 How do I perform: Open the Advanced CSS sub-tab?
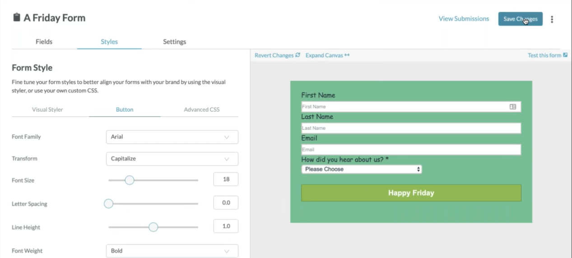[201, 110]
